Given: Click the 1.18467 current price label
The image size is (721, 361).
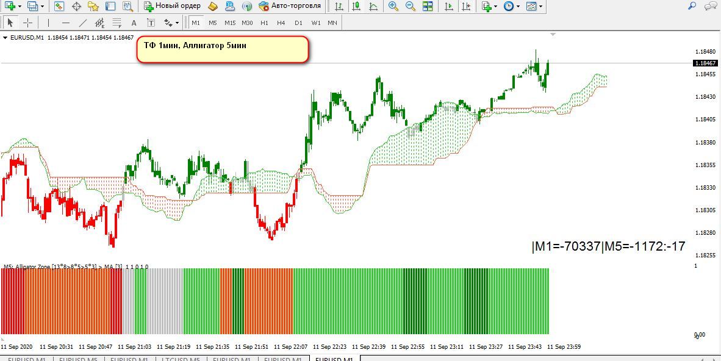Looking at the screenshot, I should click(705, 63).
